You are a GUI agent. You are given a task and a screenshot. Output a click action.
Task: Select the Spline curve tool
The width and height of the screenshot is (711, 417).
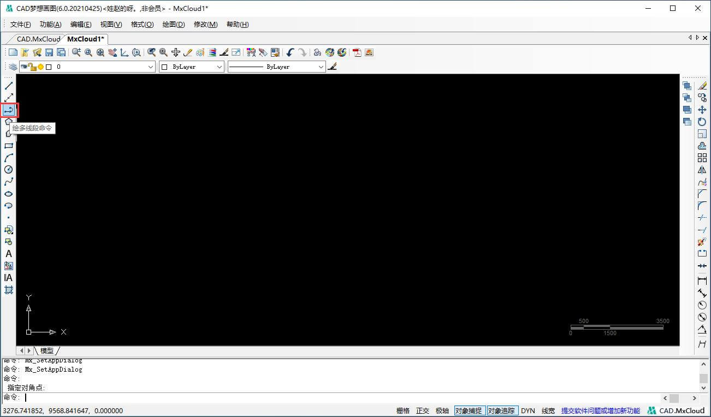9,182
